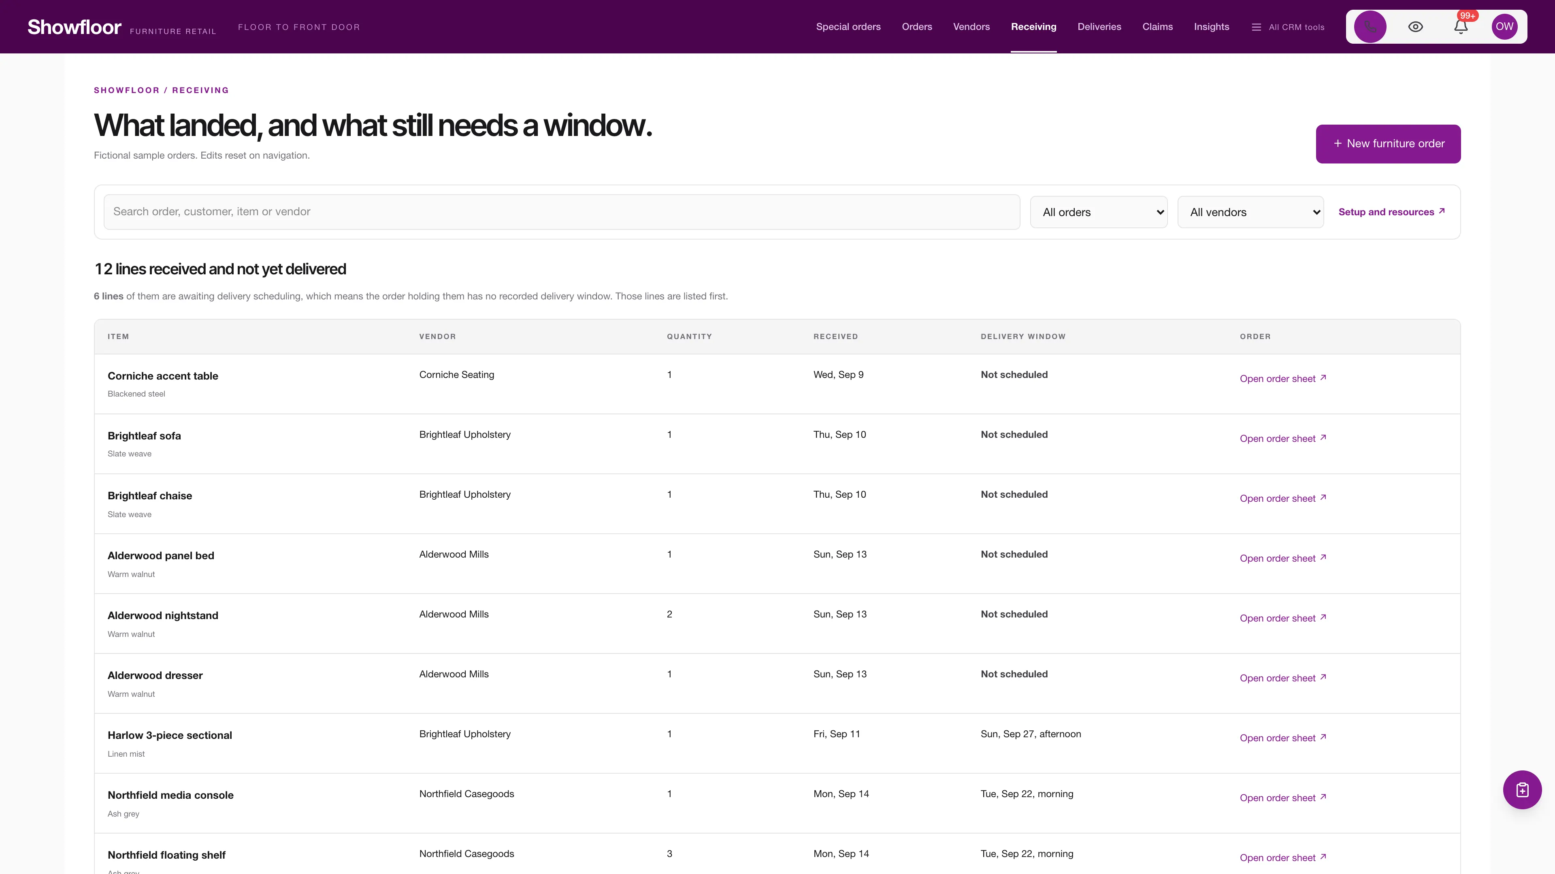Expand the All orders dropdown
1555x874 pixels.
tap(1099, 212)
